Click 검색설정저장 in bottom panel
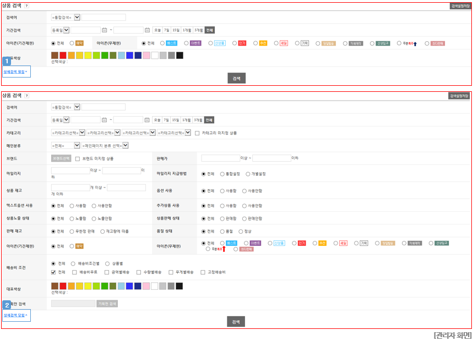473x341 pixels. tap(459, 96)
